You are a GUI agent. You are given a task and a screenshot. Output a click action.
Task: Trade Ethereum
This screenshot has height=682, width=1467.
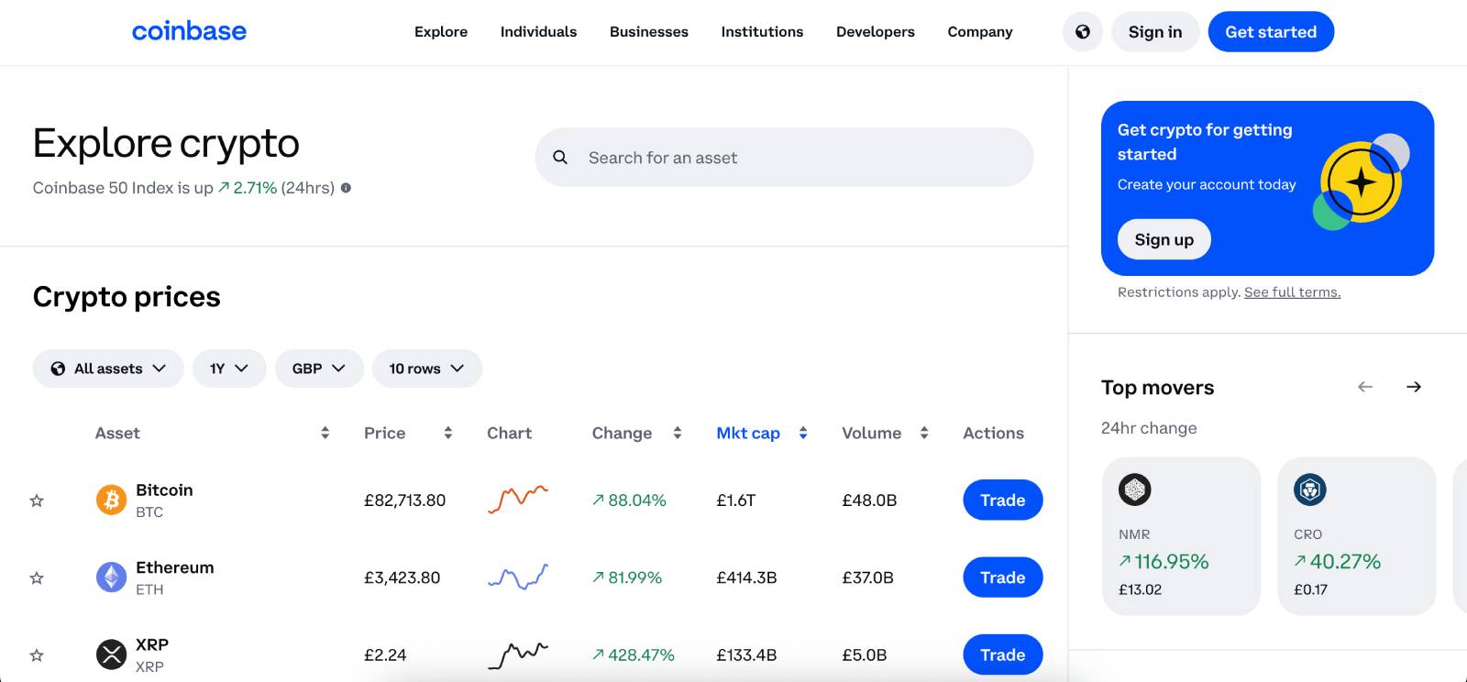1003,577
